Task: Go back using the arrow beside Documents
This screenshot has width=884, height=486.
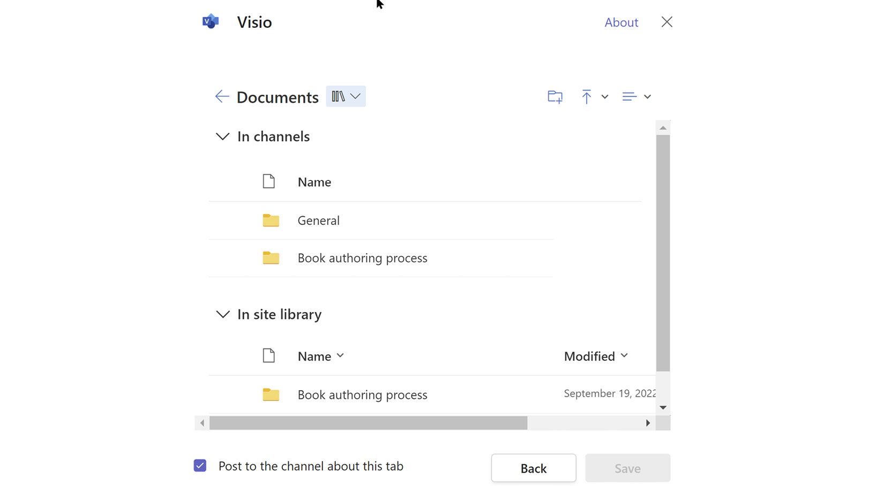Action: (x=222, y=96)
